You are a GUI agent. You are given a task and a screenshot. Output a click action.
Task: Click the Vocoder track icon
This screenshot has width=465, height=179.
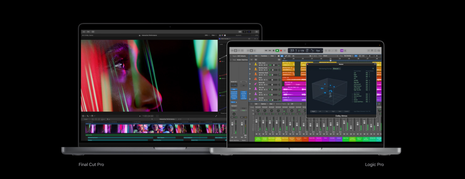click(256, 99)
